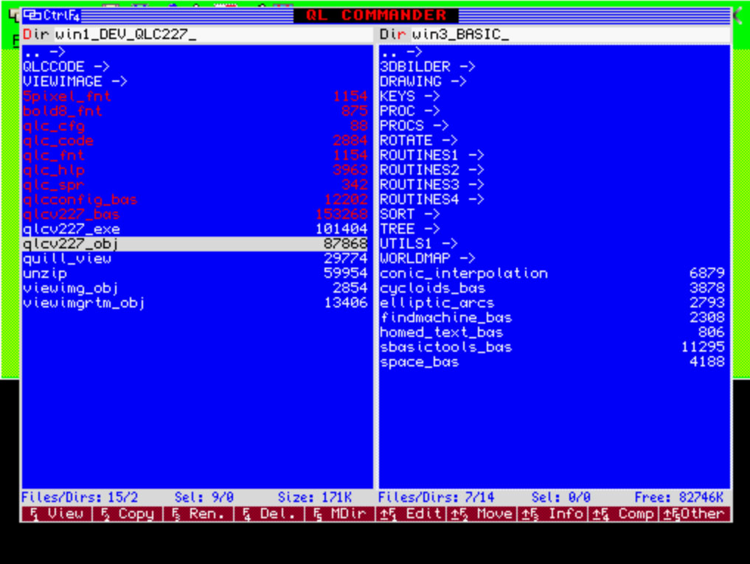This screenshot has height=564, width=750.
Task: Click right status Free: 82746K
Action: click(x=679, y=498)
